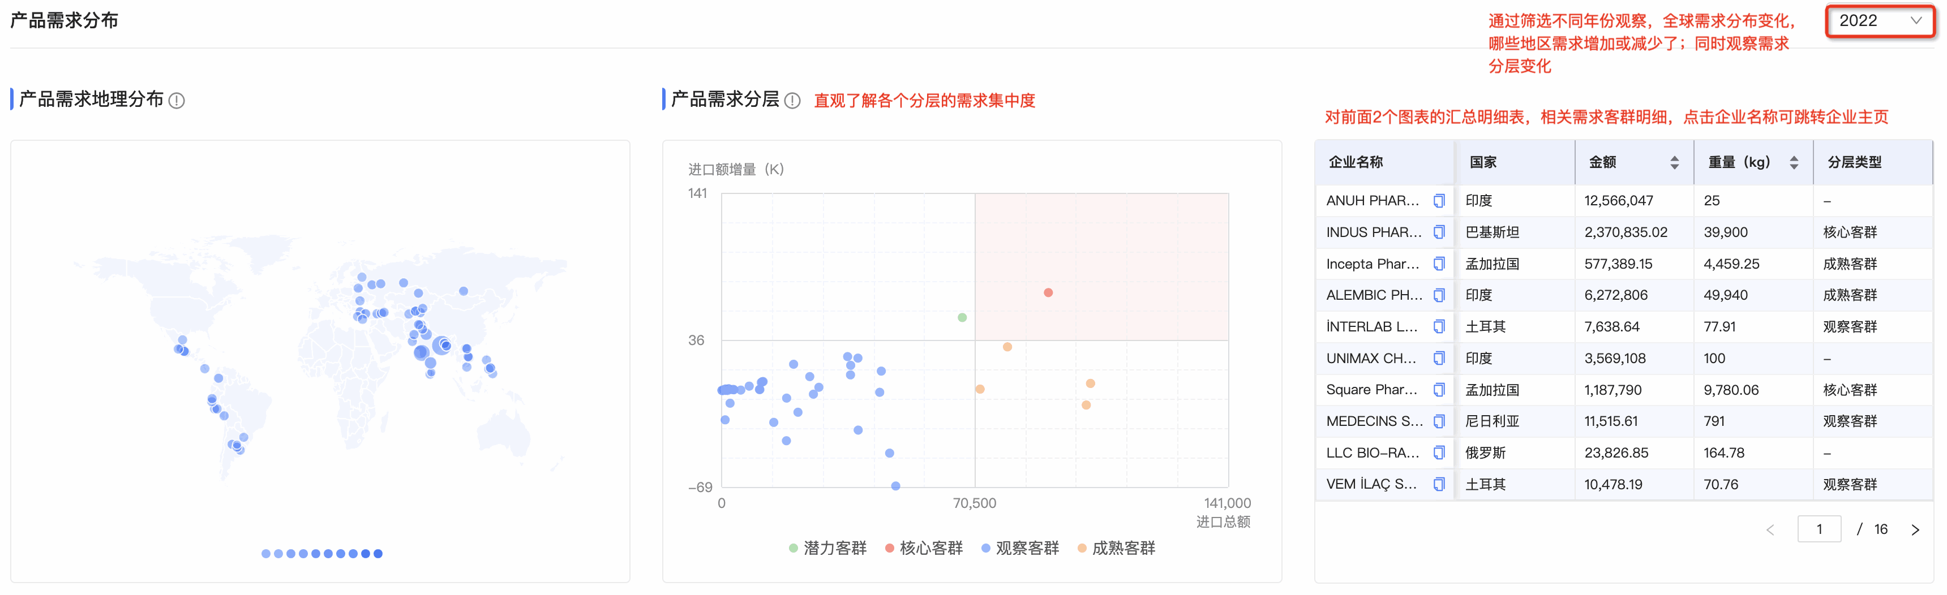Screen dimensions: 1947x595
Task: Click the map color scale legend bar
Action: pos(321,554)
